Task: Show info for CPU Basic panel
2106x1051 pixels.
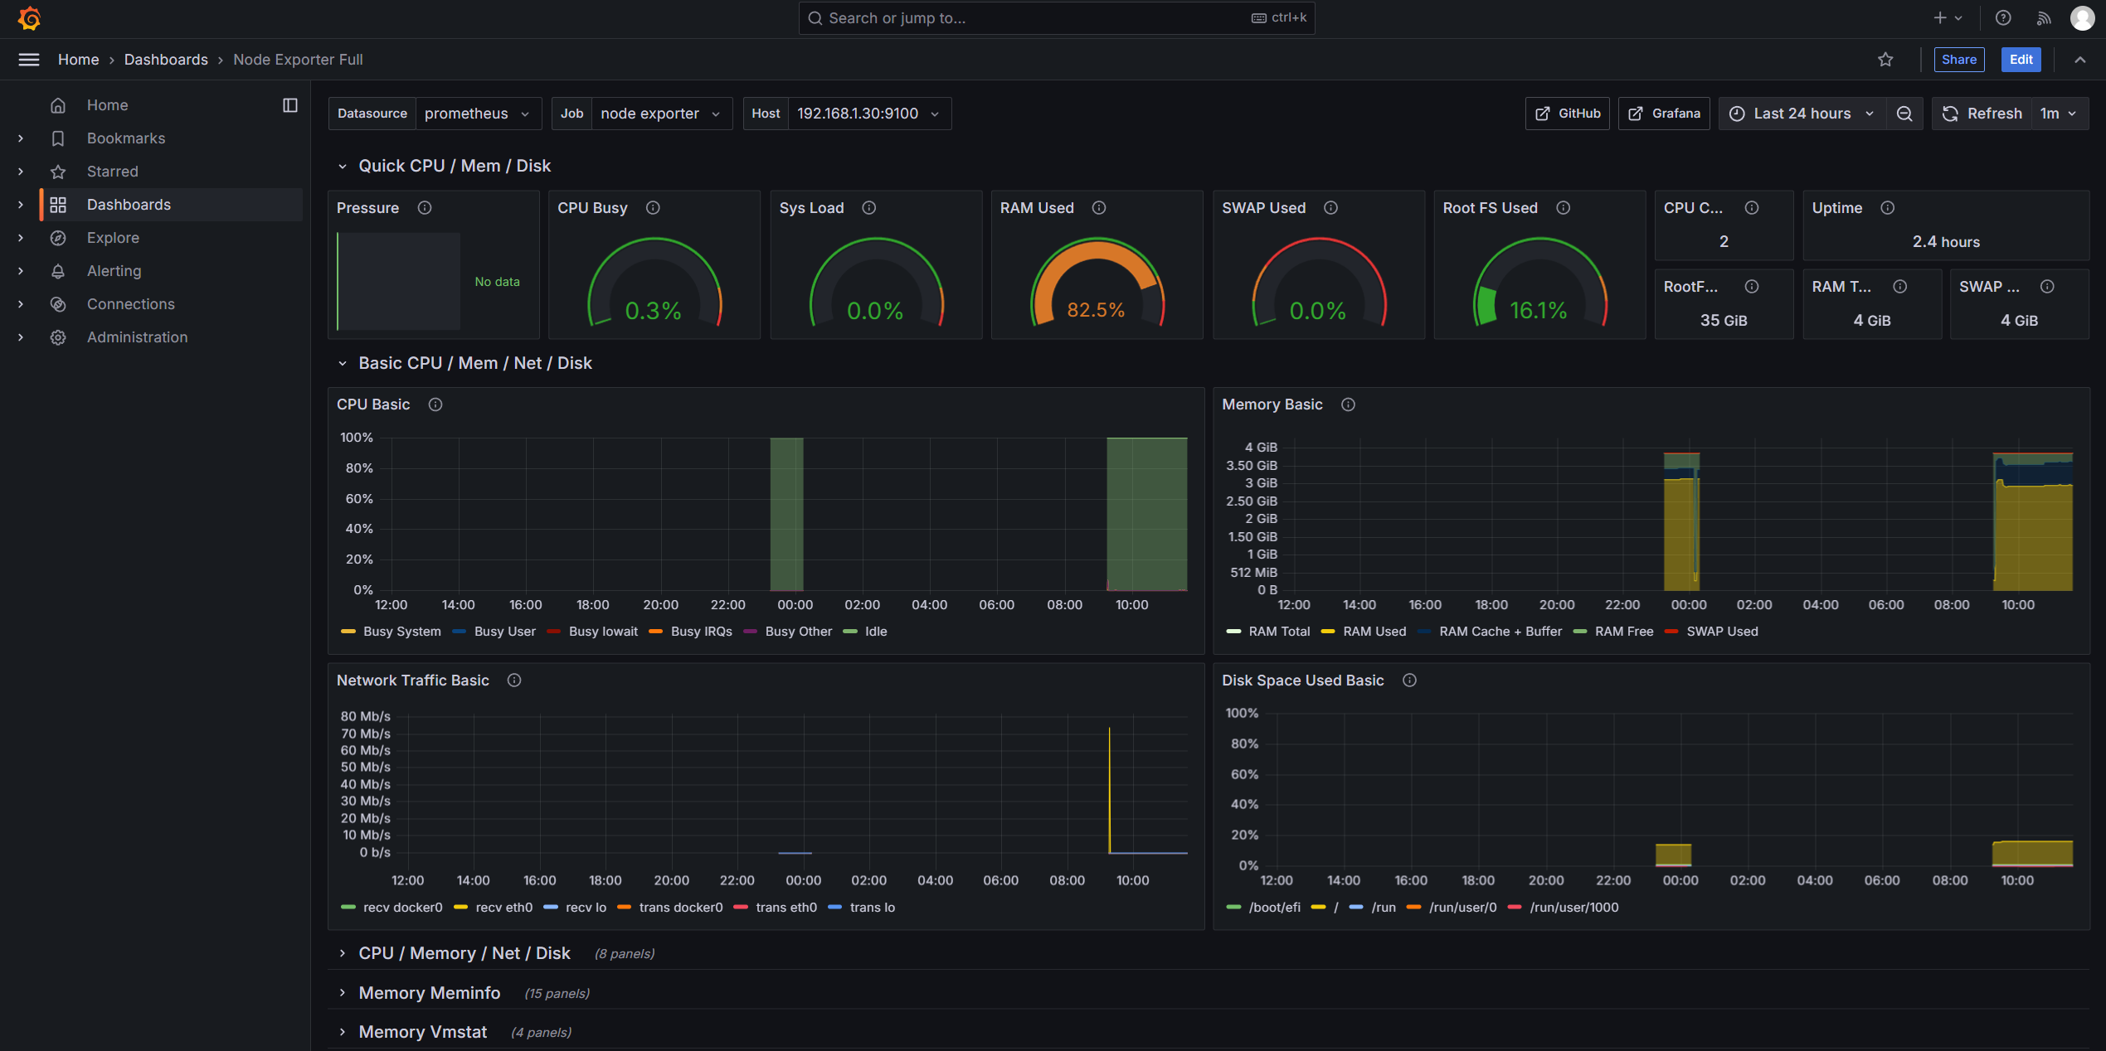Action: click(435, 404)
